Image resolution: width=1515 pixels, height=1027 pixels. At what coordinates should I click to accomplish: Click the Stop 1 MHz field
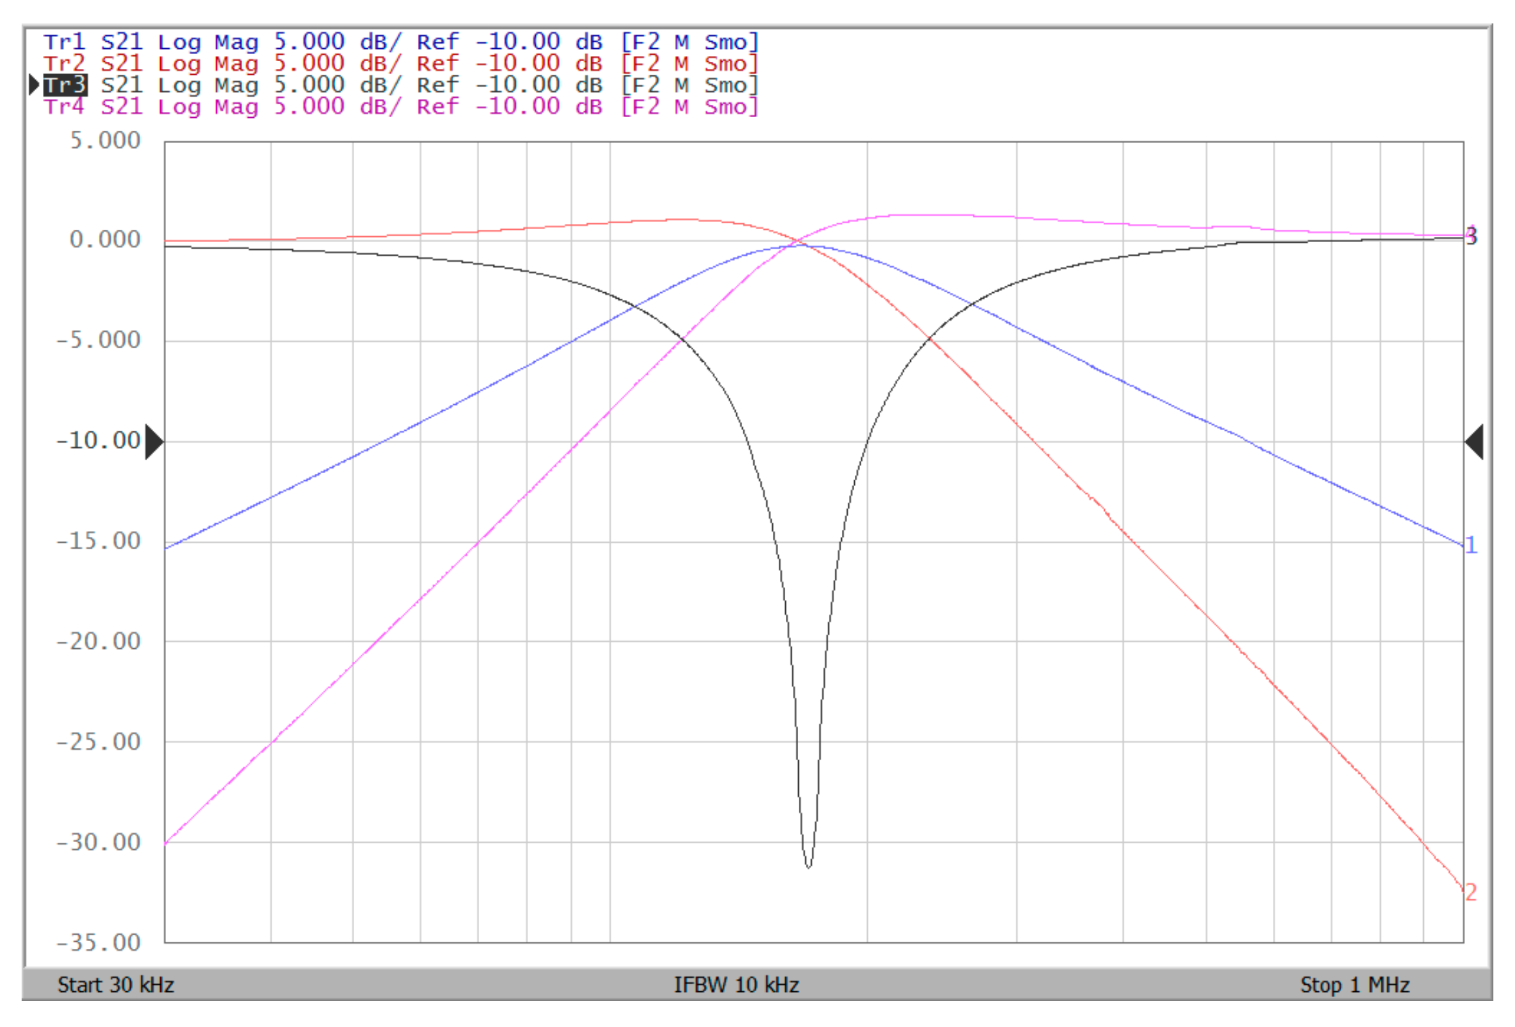click(x=1355, y=985)
